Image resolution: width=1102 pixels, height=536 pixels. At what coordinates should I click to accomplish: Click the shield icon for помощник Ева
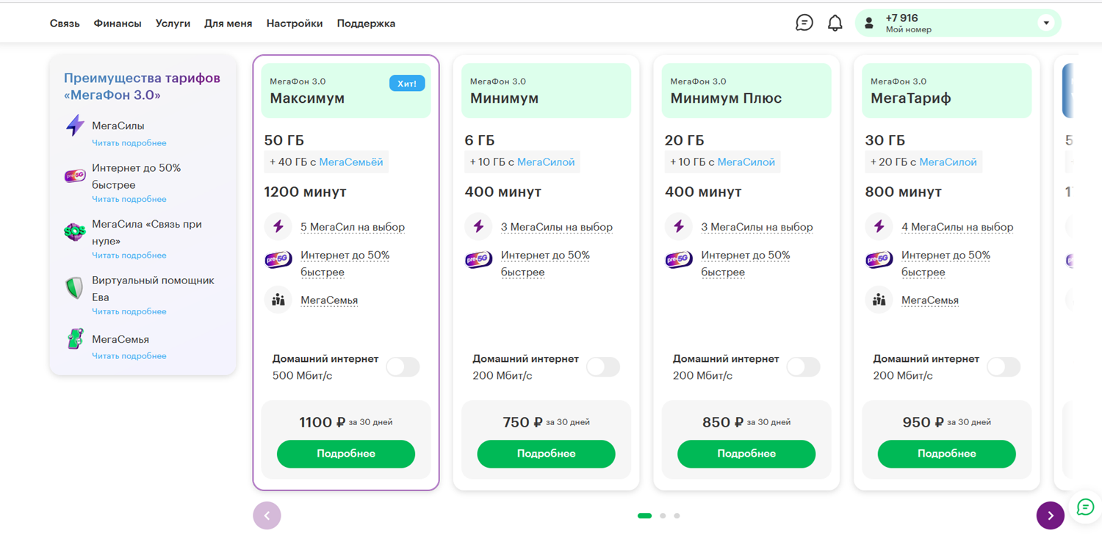tap(75, 288)
